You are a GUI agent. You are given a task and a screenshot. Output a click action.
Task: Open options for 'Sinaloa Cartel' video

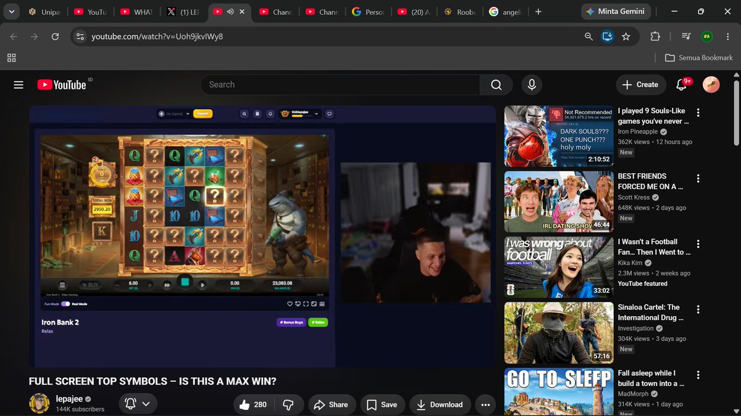click(x=698, y=309)
